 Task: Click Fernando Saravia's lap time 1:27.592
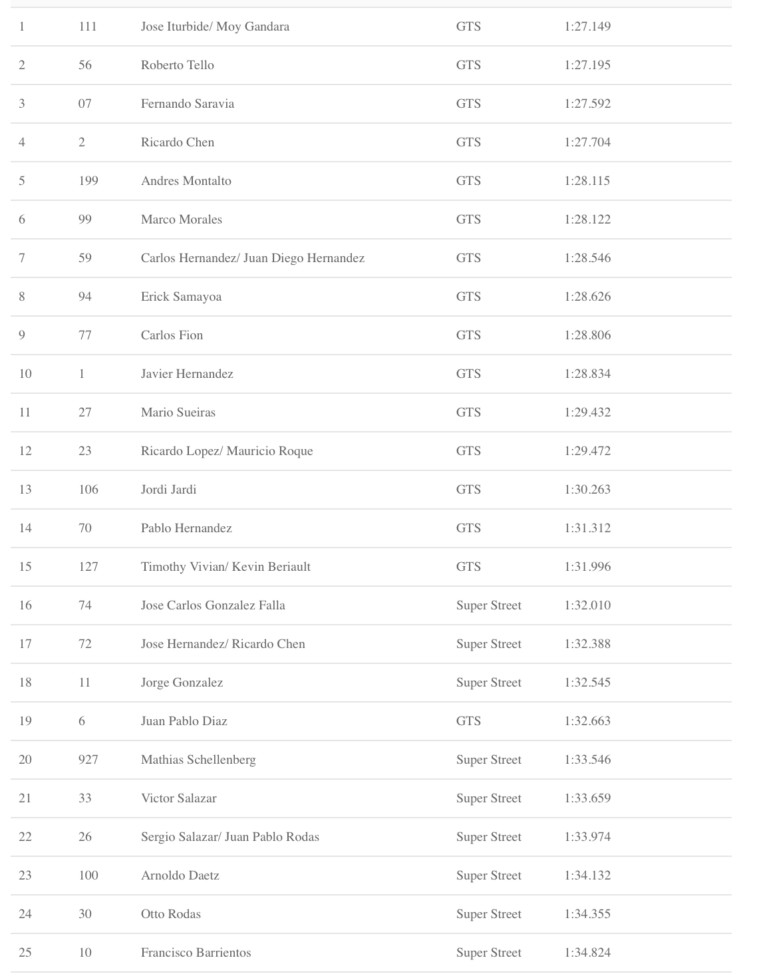[587, 104]
